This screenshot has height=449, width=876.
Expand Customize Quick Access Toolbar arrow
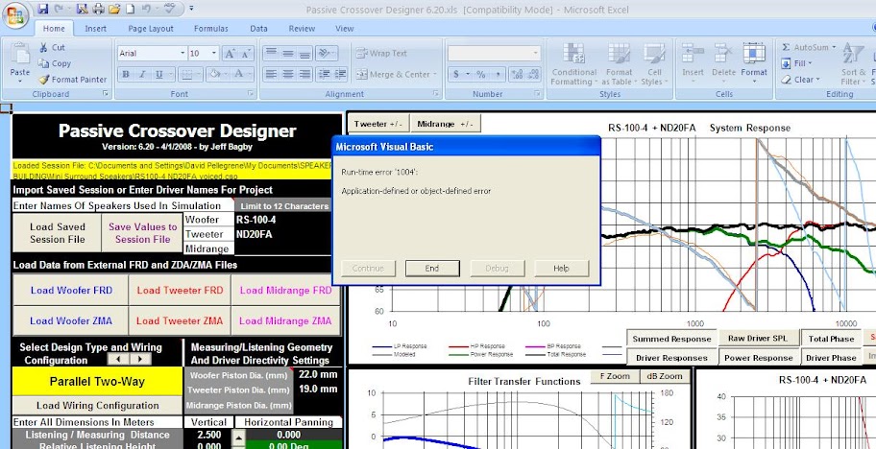192,9
